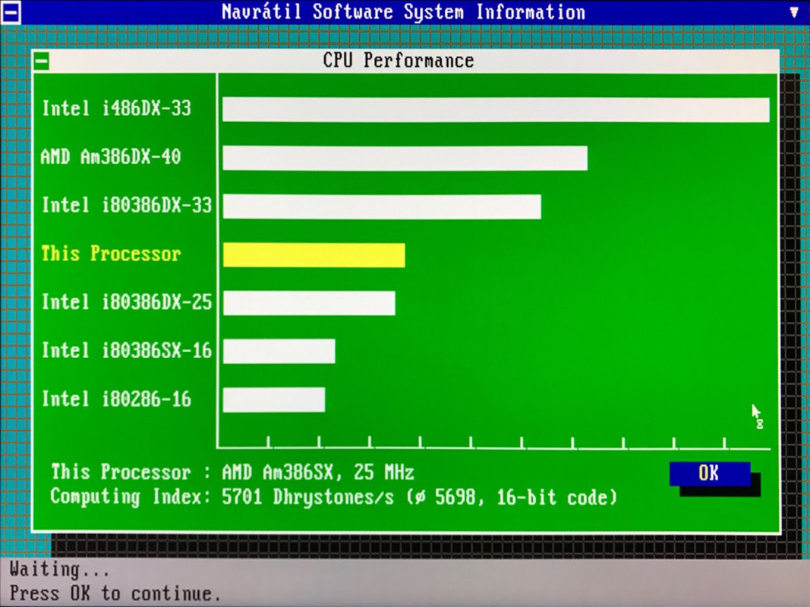810x607 pixels.
Task: Select the Intel i80286-16 label
Action: tap(117, 399)
